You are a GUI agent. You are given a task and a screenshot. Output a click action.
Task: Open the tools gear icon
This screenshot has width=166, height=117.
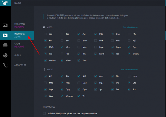tap(5, 55)
